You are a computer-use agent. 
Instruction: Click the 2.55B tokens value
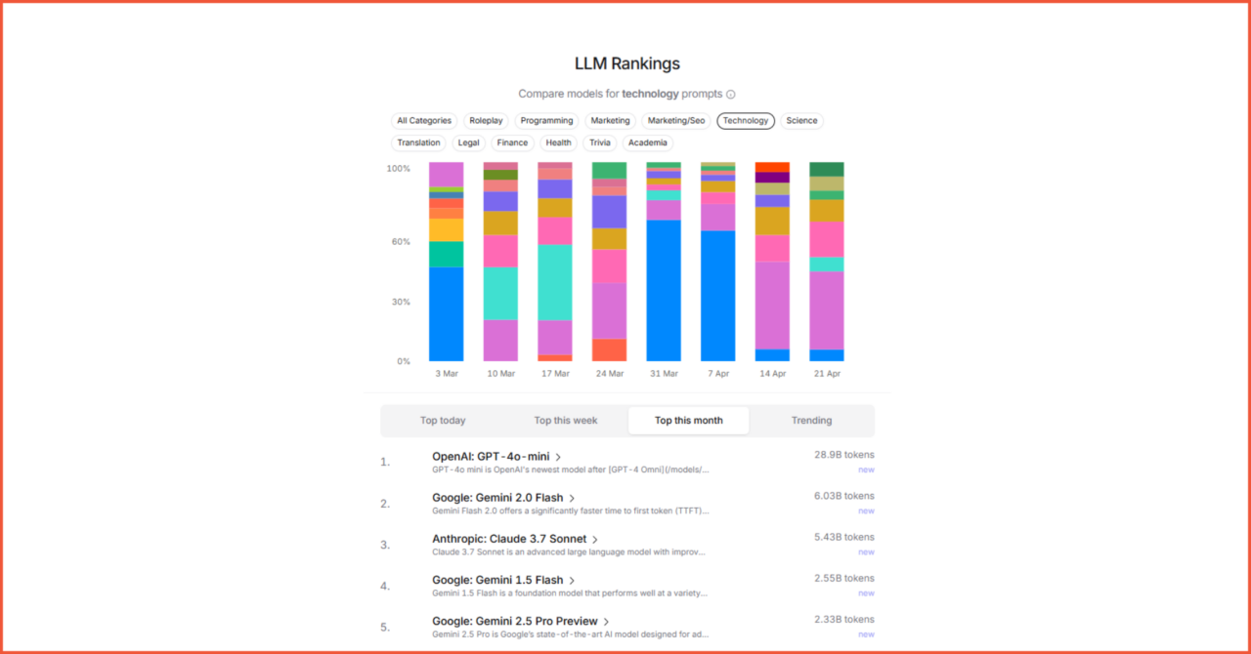[844, 578]
